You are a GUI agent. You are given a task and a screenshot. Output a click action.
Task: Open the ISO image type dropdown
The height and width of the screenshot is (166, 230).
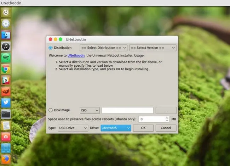point(90,110)
